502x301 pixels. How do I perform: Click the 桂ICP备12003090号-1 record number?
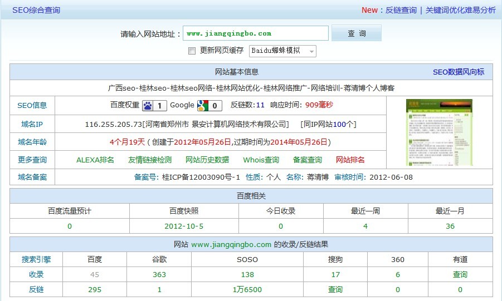(x=201, y=177)
